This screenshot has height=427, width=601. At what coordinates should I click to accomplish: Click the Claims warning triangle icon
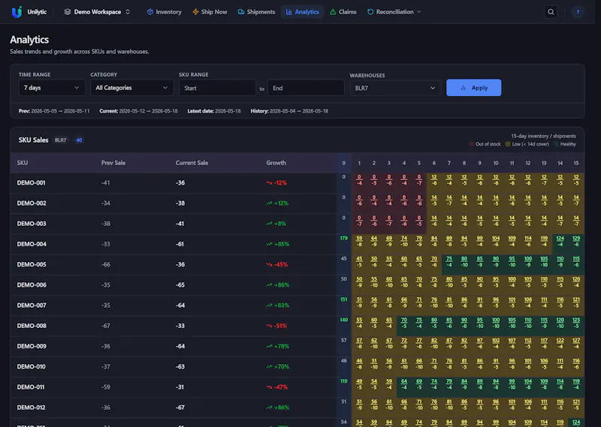coord(333,12)
